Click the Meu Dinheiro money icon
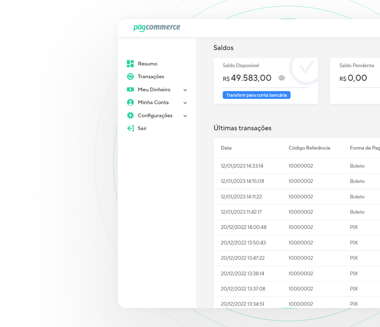The width and height of the screenshot is (380, 327). click(130, 89)
